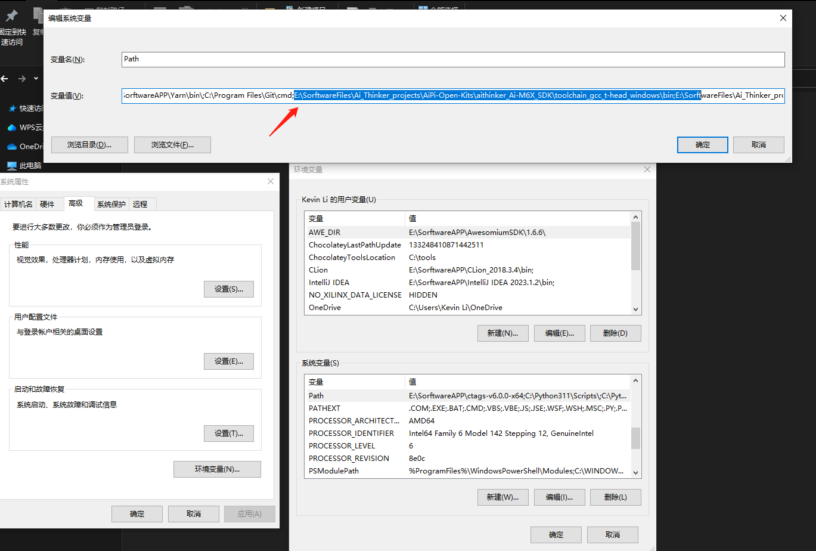
Task: Click AMD64 value cell
Action: pyautogui.click(x=423, y=421)
